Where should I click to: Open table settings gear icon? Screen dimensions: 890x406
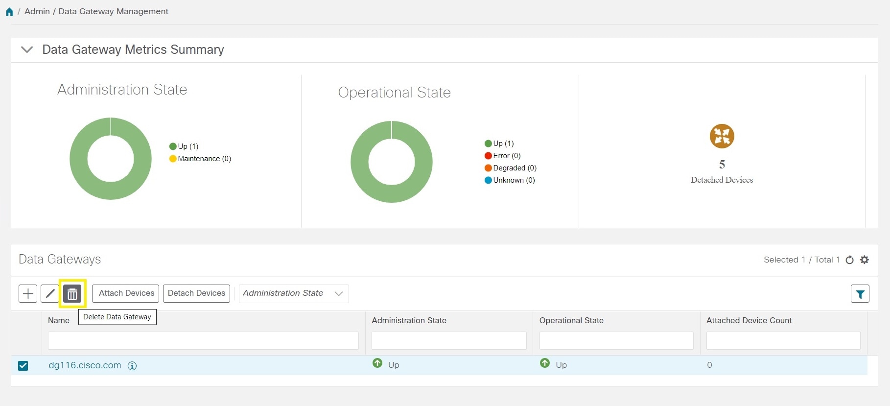tap(865, 260)
